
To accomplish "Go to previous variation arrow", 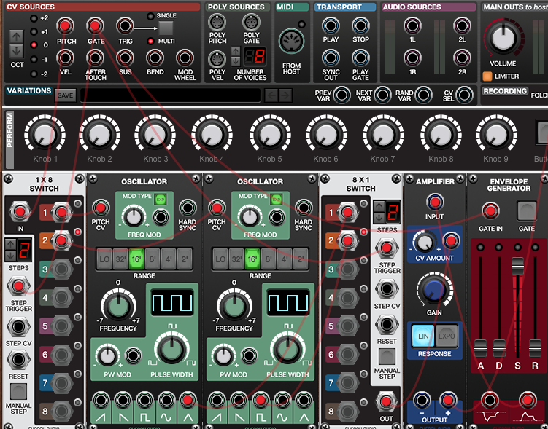I will pyautogui.click(x=271, y=95).
